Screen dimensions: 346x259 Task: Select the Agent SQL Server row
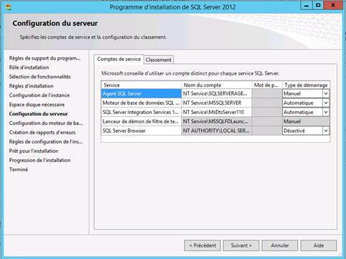pos(141,93)
